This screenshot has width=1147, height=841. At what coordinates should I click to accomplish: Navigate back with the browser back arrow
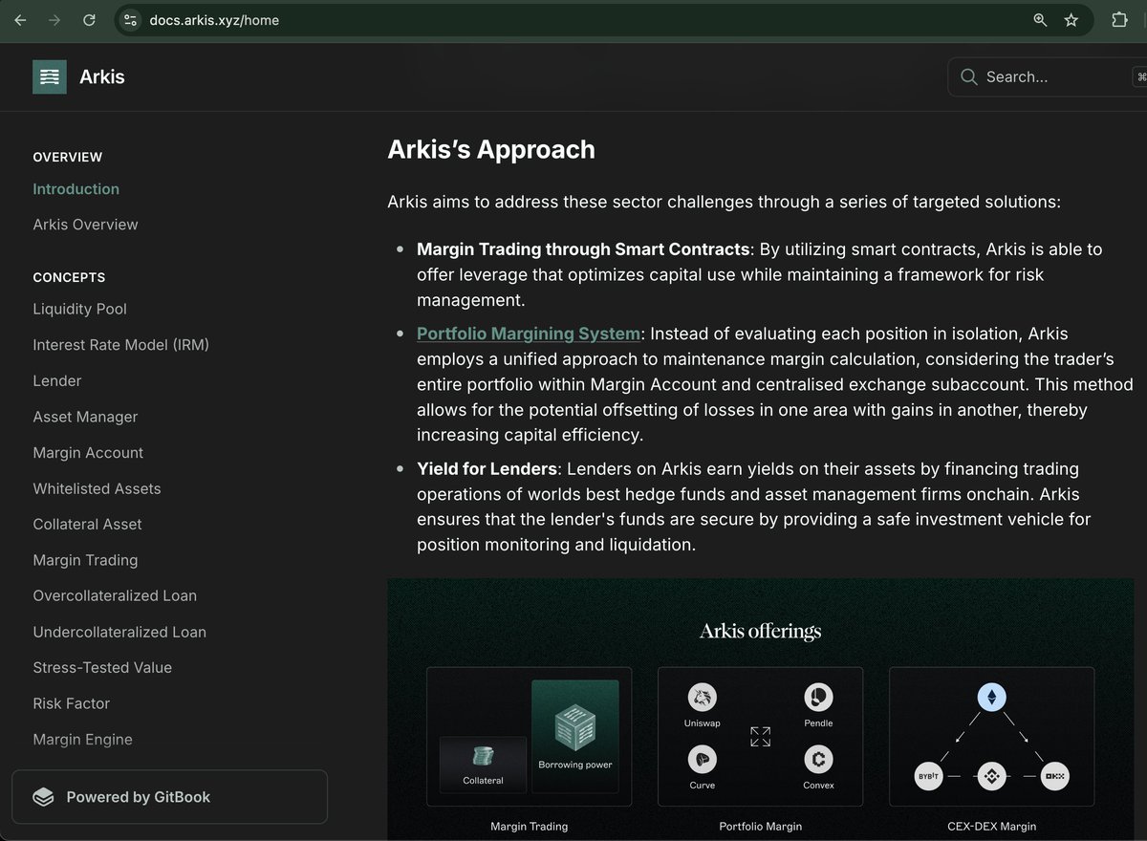pyautogui.click(x=20, y=19)
